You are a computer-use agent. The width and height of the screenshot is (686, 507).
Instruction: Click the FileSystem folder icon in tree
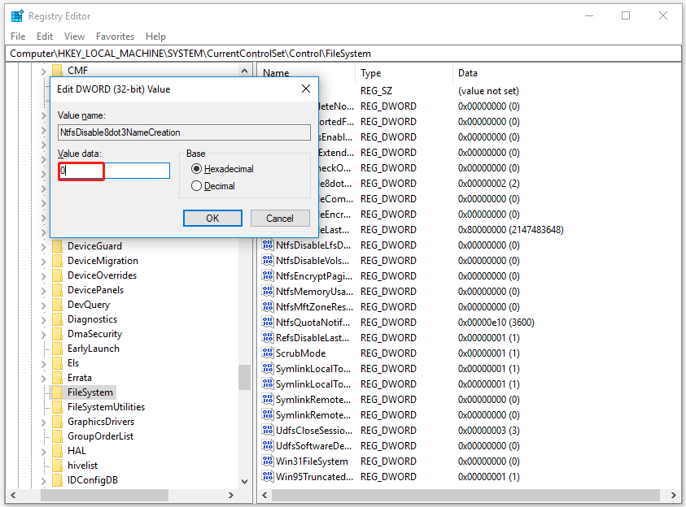[57, 392]
